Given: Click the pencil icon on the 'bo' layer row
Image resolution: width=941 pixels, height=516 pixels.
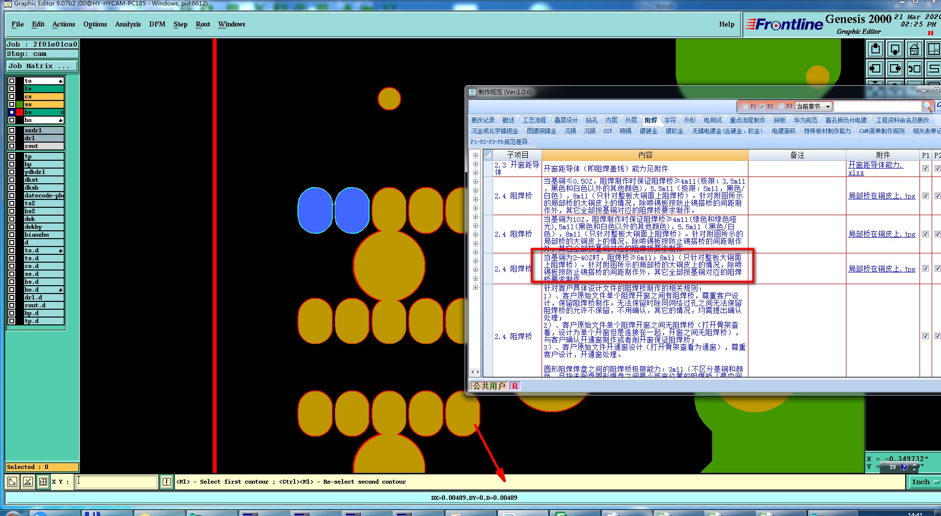Looking at the screenshot, I should (x=61, y=120).
